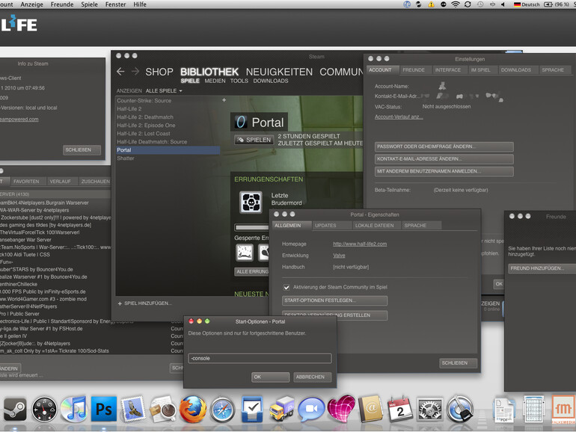The width and height of the screenshot is (576, 432).
Task: Launch Firefox from the Dock
Action: [x=192, y=409]
